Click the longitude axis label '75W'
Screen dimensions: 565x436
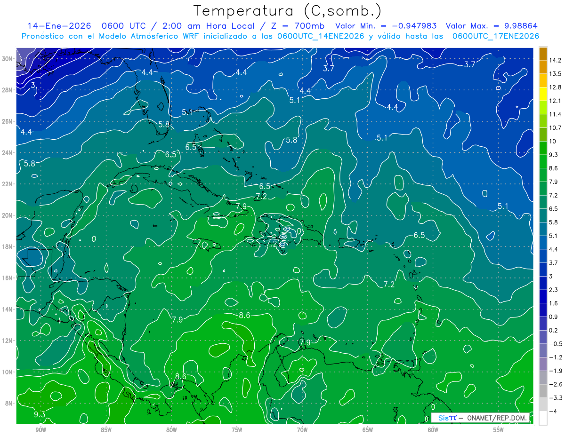(237, 430)
